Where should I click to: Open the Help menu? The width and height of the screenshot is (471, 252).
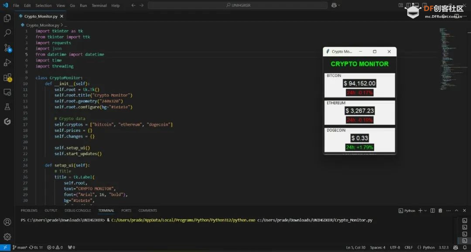coord(115,5)
